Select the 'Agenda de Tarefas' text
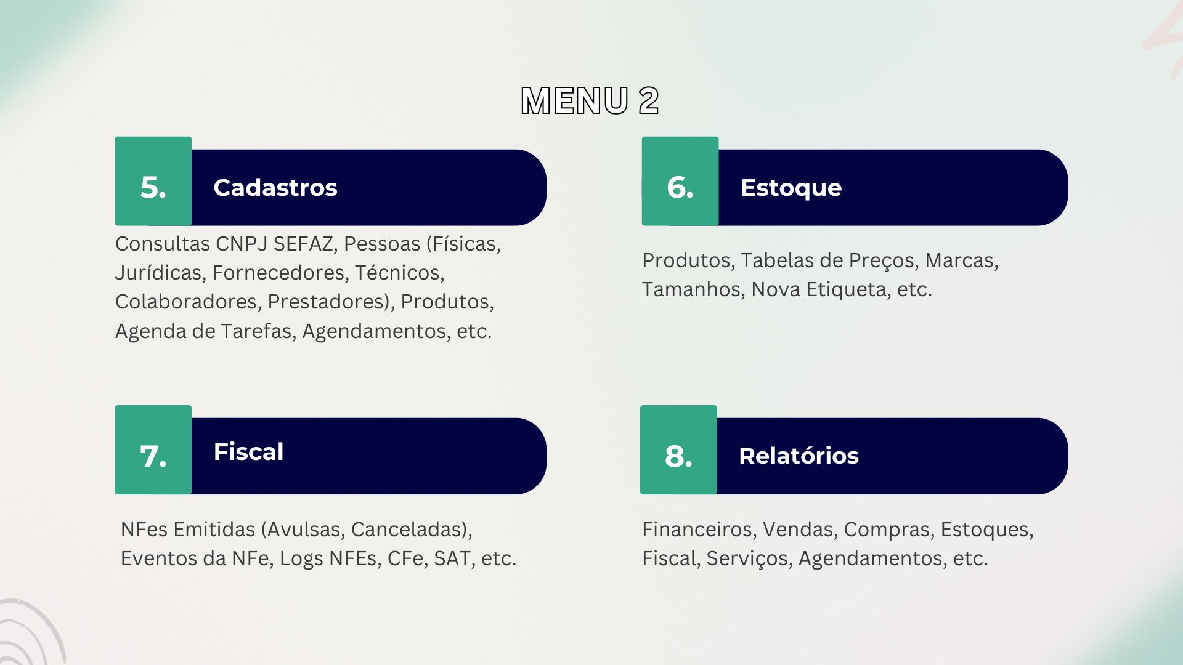1183x665 pixels. point(203,331)
